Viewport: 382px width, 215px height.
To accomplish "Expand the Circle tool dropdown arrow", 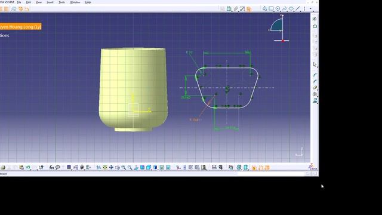I will 281,11.
